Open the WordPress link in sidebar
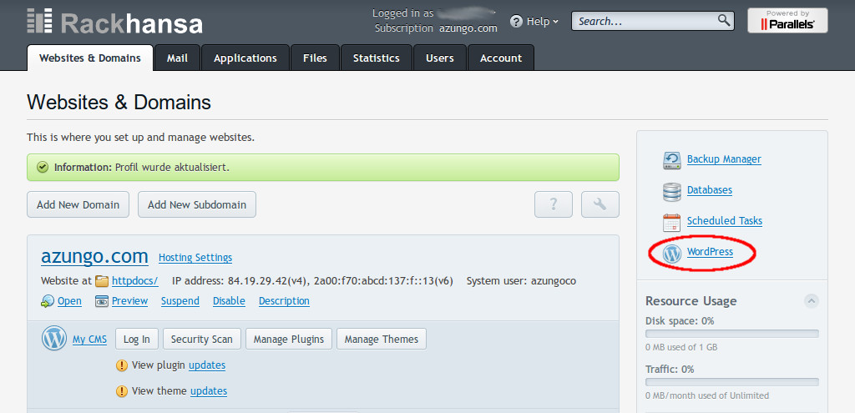Viewport: 855px width, 413px height. (710, 252)
